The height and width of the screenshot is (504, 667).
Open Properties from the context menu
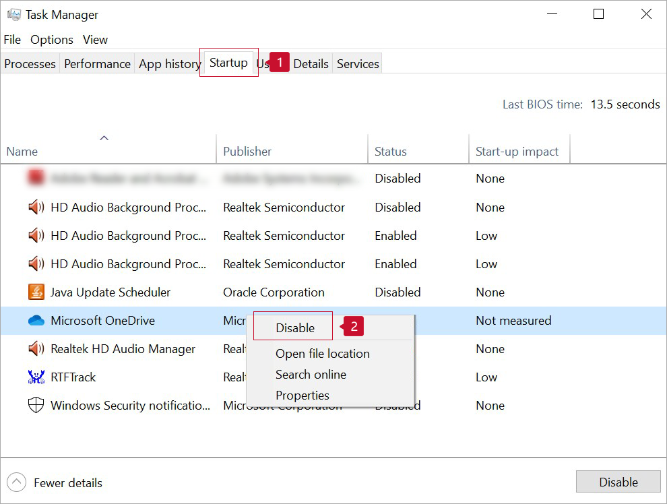[302, 396]
